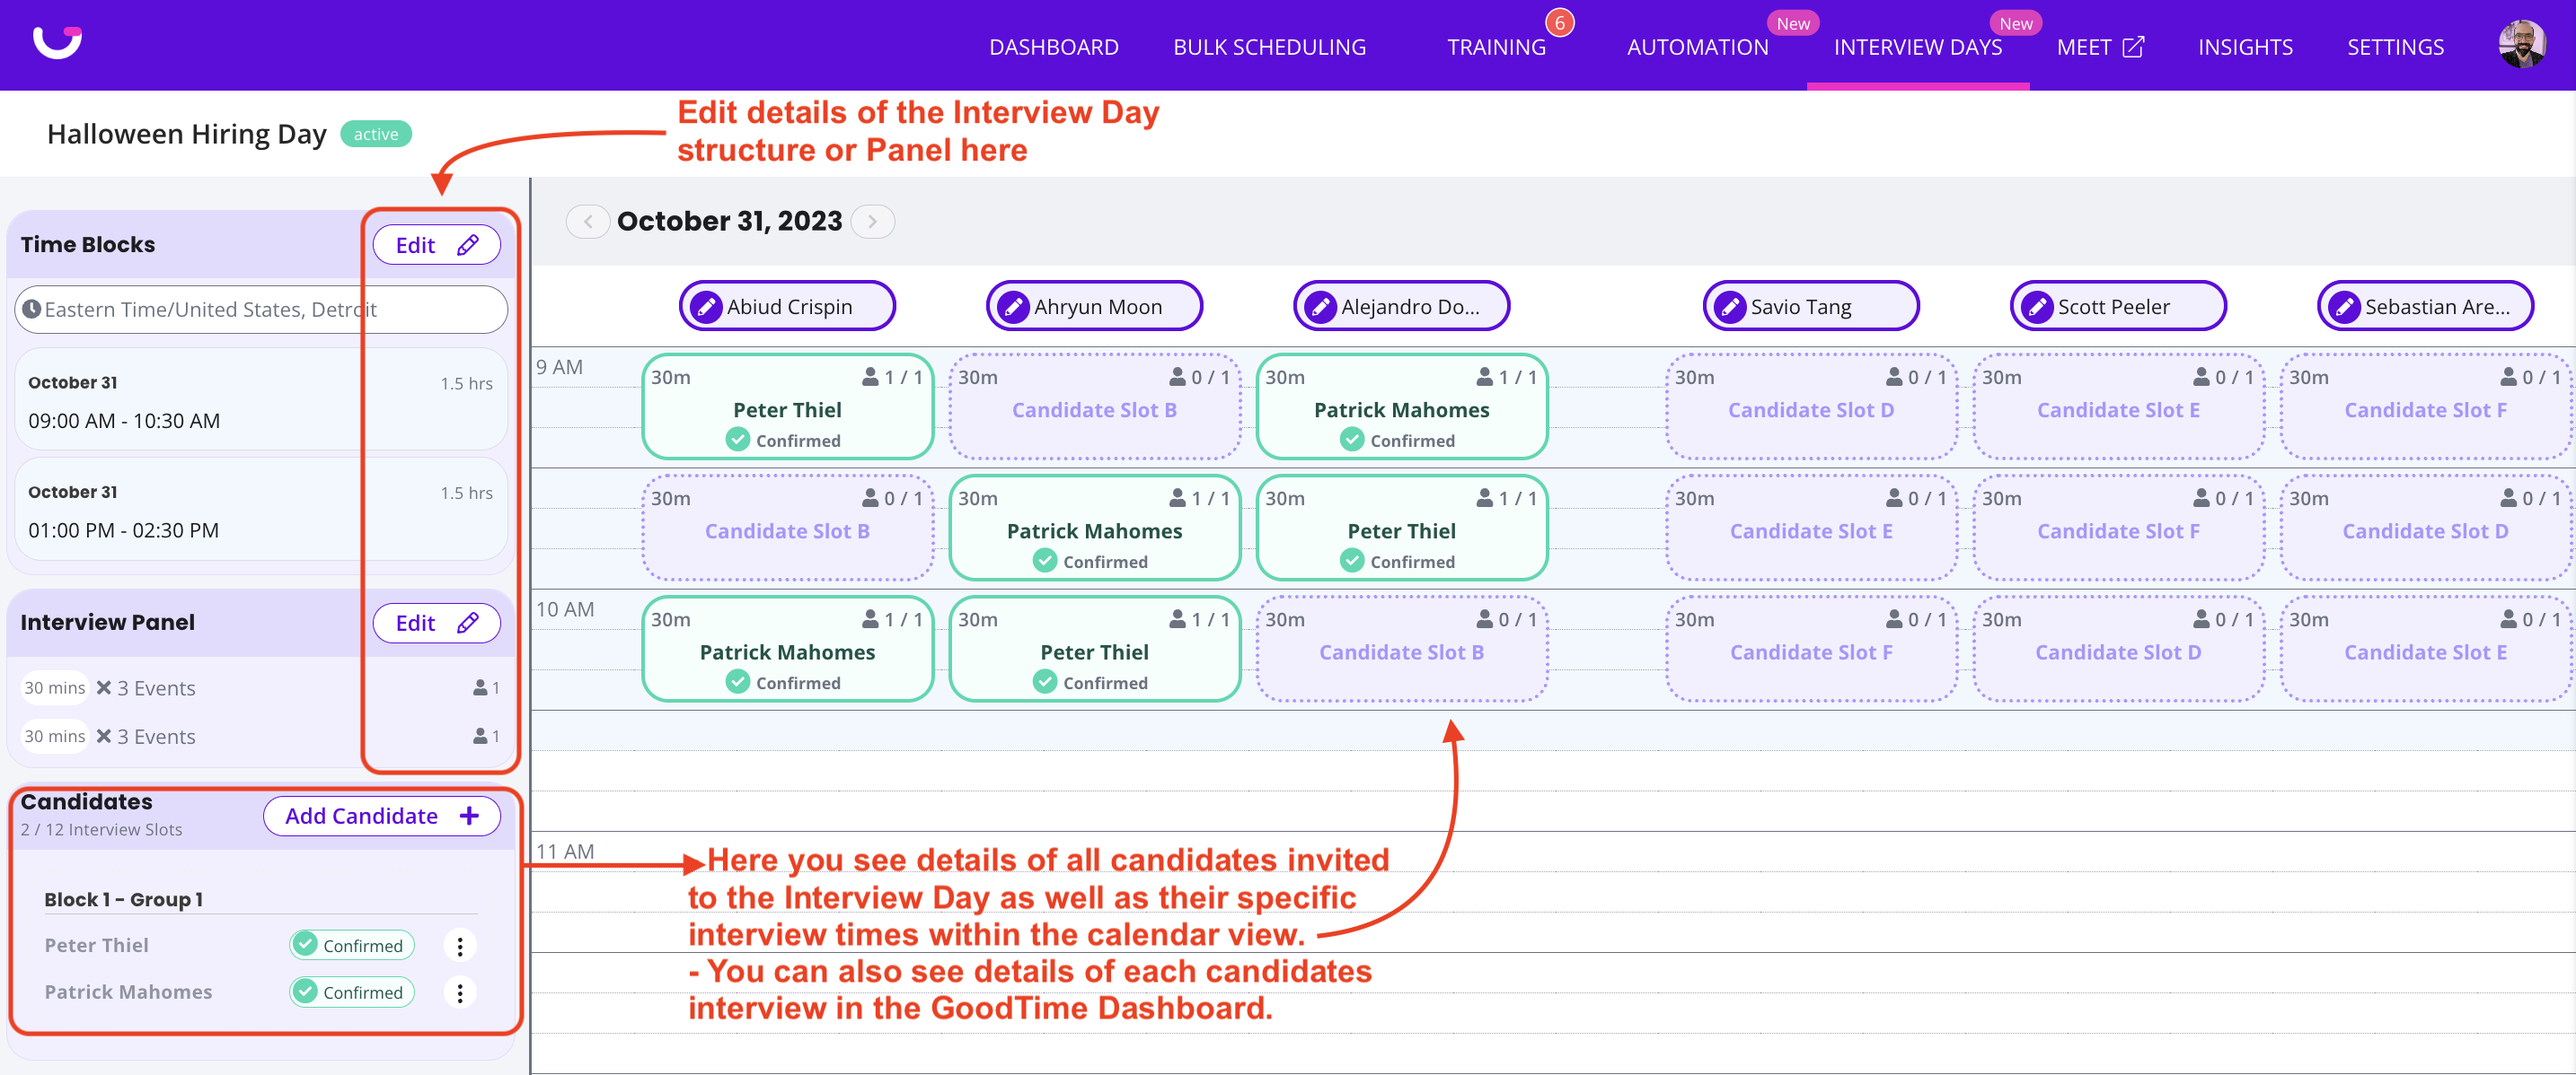The image size is (2576, 1075).
Task: Open three-dot menu for Patrick Mahomes
Action: pyautogui.click(x=460, y=992)
